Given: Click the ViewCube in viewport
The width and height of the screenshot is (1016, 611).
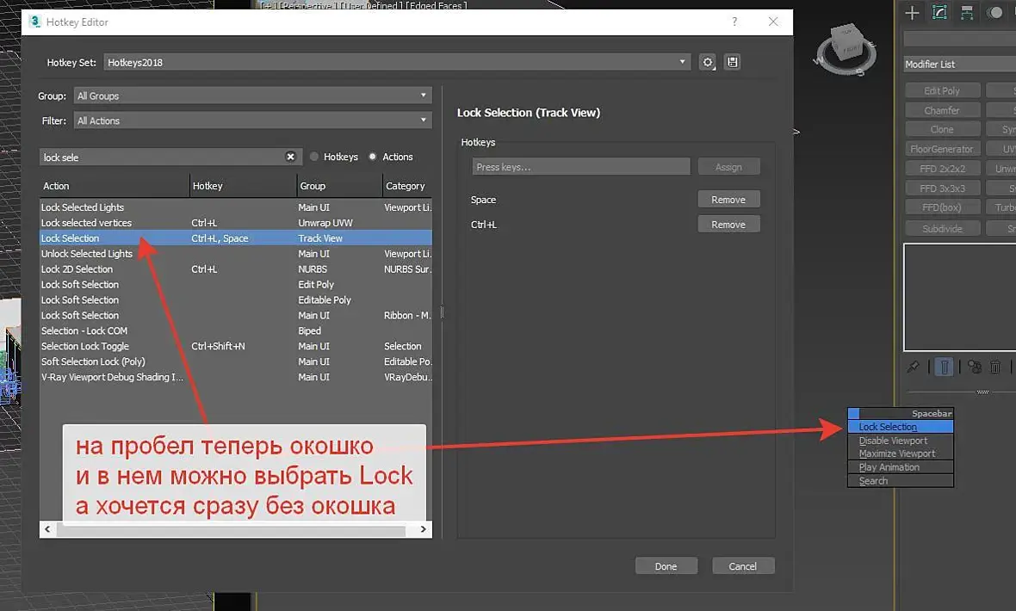Looking at the screenshot, I should (x=845, y=48).
